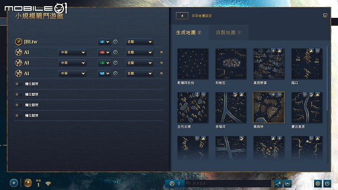Click the team circle icon in JBLtw row
This screenshot has height=190, width=338.
(115, 42)
